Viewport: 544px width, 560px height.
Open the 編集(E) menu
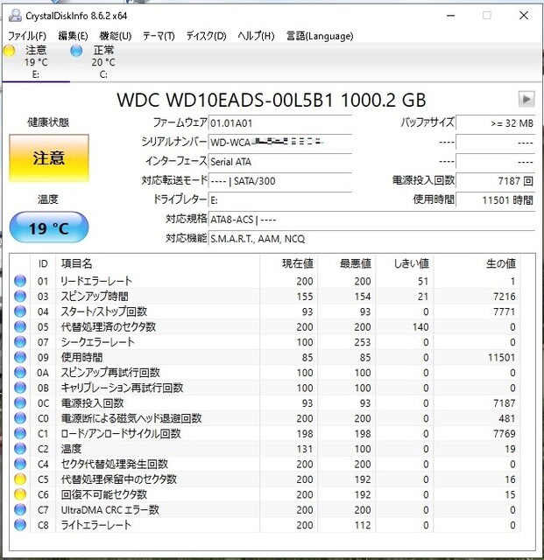point(73,36)
